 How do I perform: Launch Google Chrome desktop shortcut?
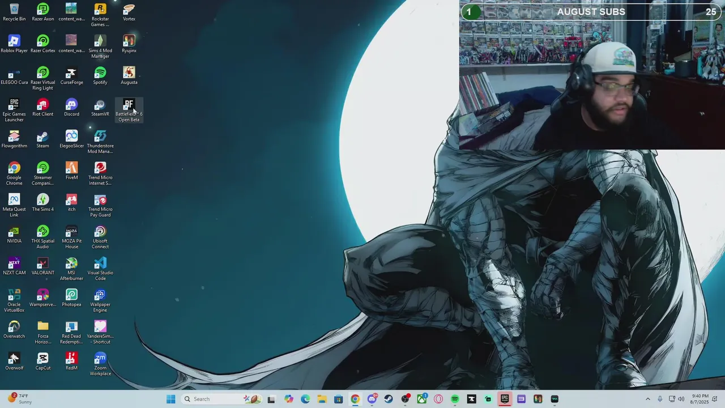14,173
